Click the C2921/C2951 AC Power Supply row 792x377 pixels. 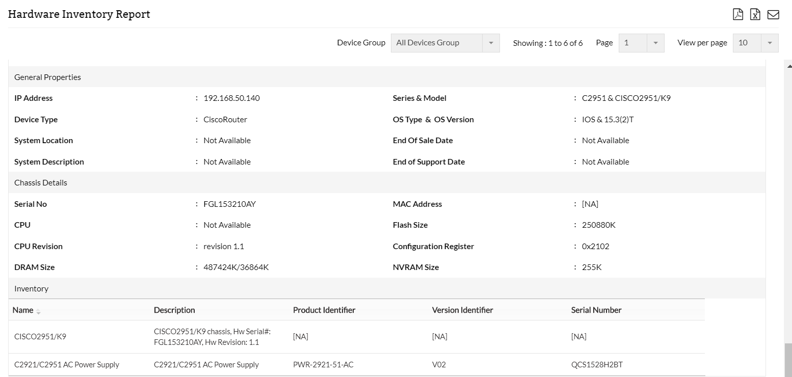click(x=66, y=364)
